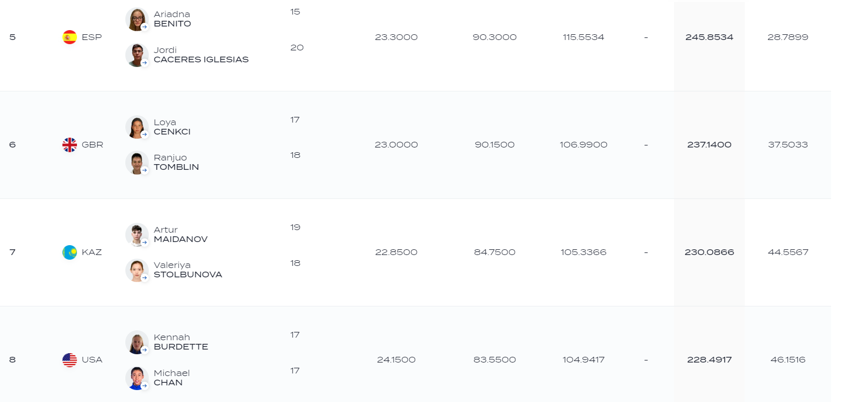This screenshot has width=855, height=402.
Task: Open Kennah BURDETTE athlete link
Action: tap(181, 342)
